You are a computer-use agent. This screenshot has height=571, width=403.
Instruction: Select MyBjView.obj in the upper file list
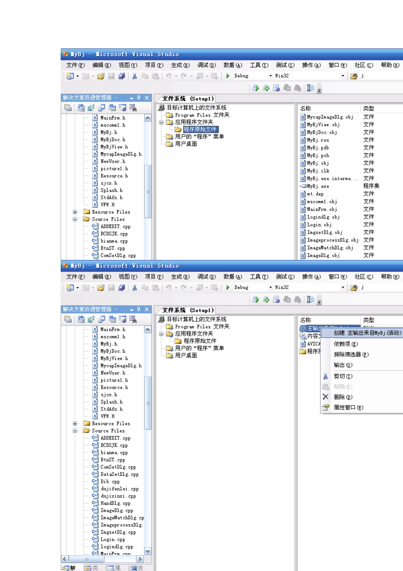323,124
